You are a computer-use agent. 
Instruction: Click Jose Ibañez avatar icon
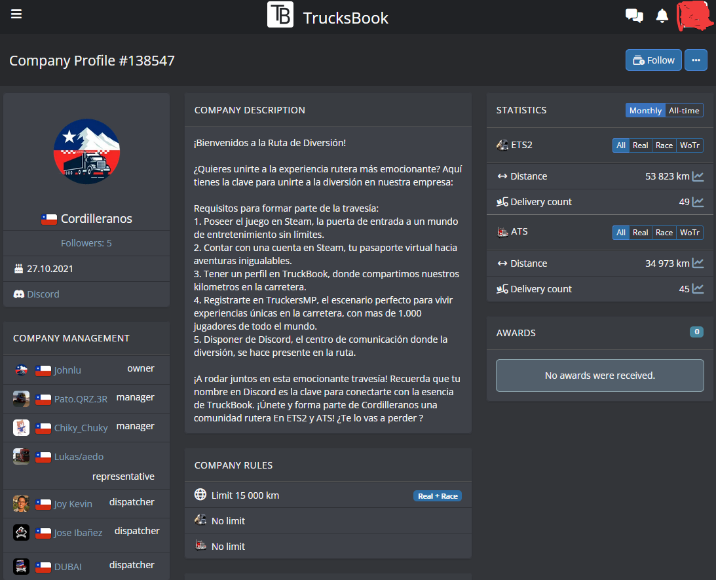click(21, 533)
